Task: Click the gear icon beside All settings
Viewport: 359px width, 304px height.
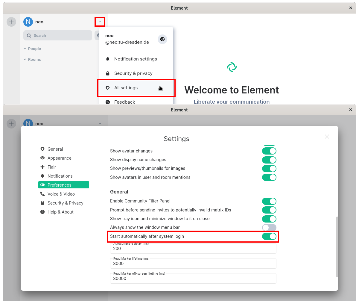Action: [x=108, y=88]
